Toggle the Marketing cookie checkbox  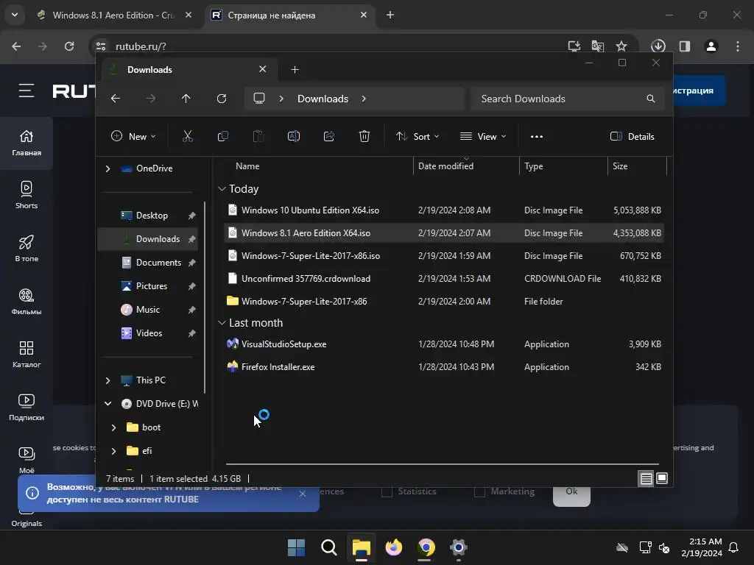(479, 491)
